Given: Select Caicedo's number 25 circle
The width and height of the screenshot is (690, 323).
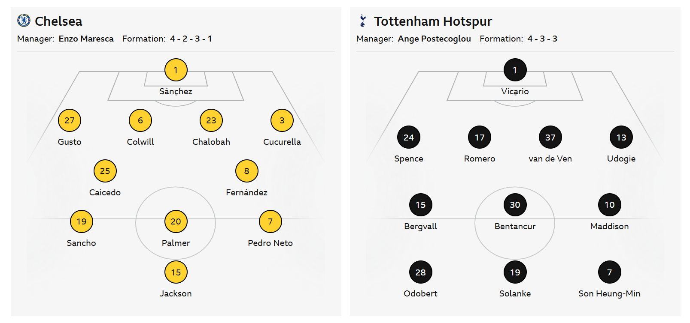Looking at the screenshot, I should click(105, 171).
